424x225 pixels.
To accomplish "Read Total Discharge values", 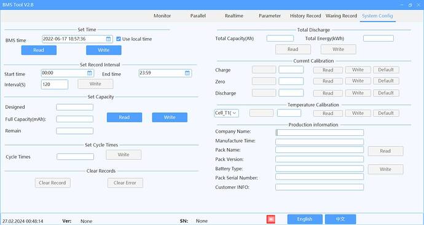I will point(293,50).
